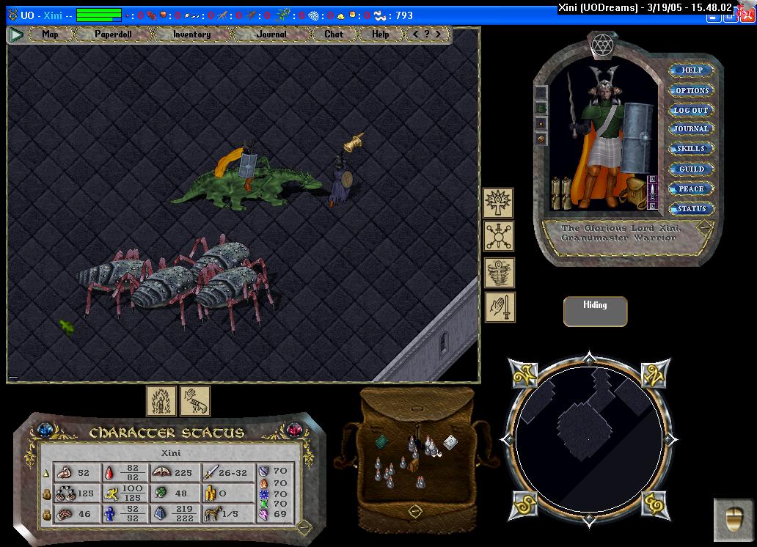Open the Paperdoll menu item

click(x=113, y=34)
